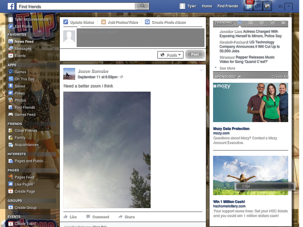Select Entertainment camera icon in Trending
303x227 pixels.
[x=283, y=22]
